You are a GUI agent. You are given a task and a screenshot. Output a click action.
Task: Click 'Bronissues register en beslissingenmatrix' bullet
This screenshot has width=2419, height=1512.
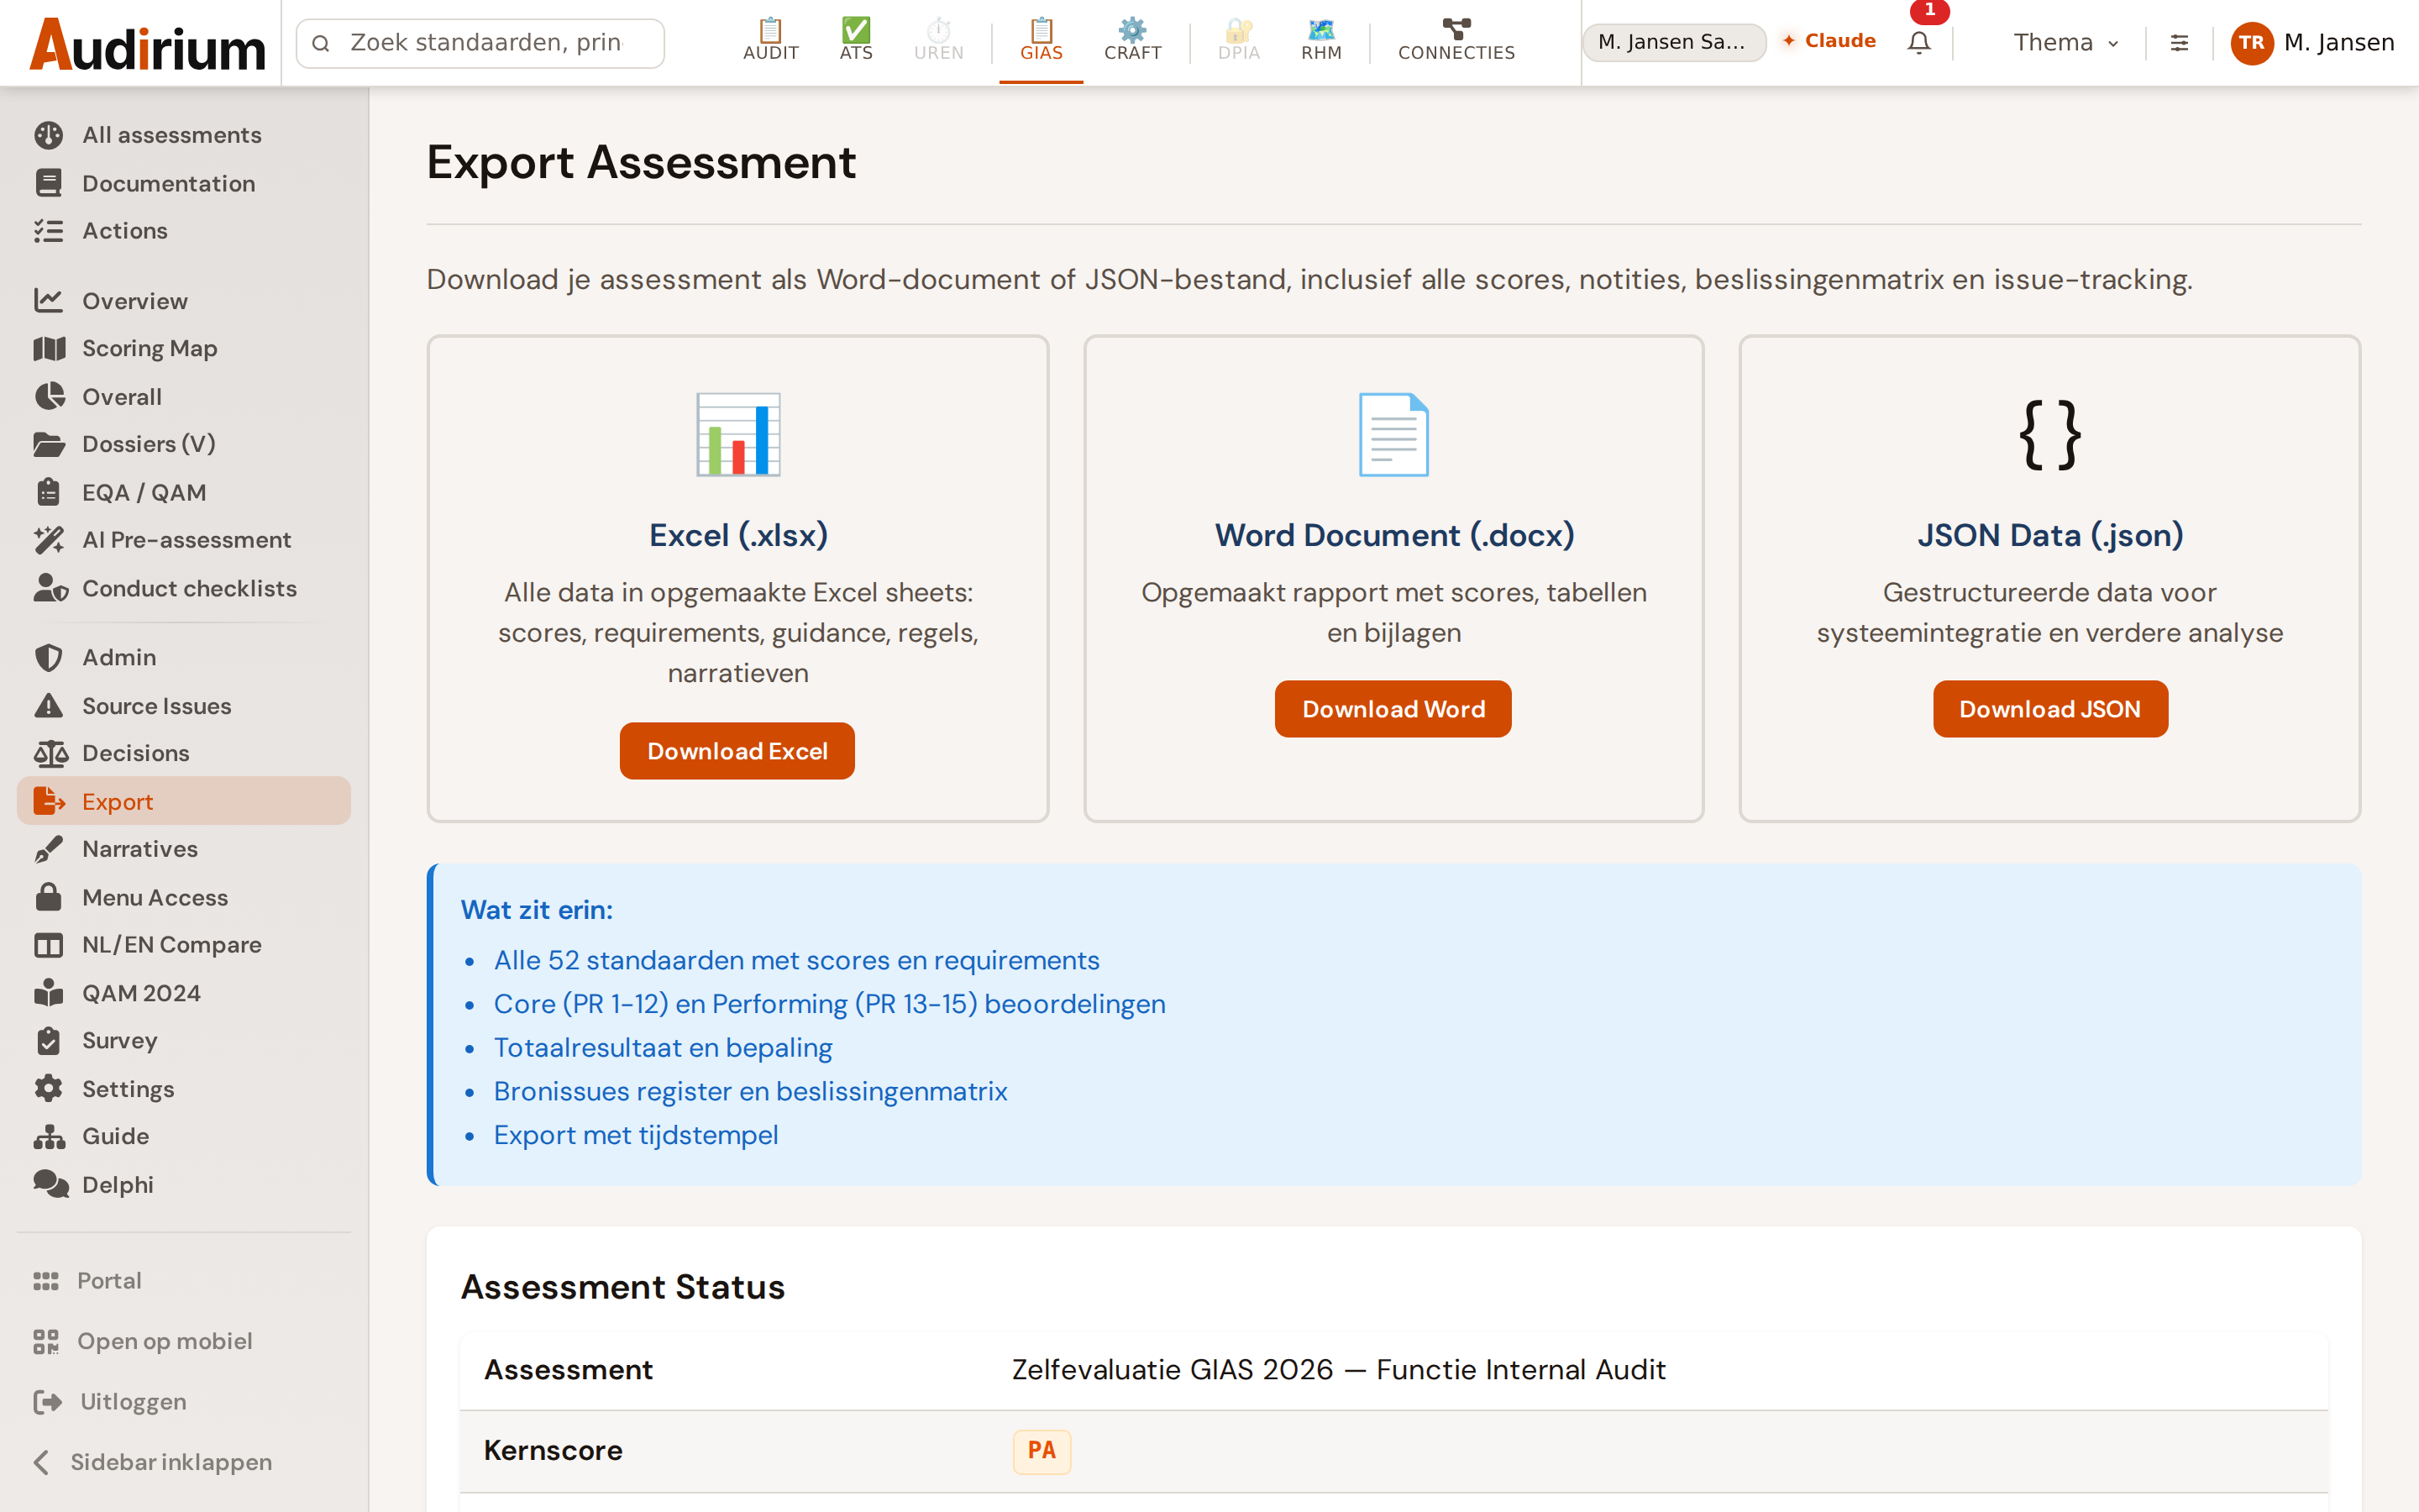[x=751, y=1091]
